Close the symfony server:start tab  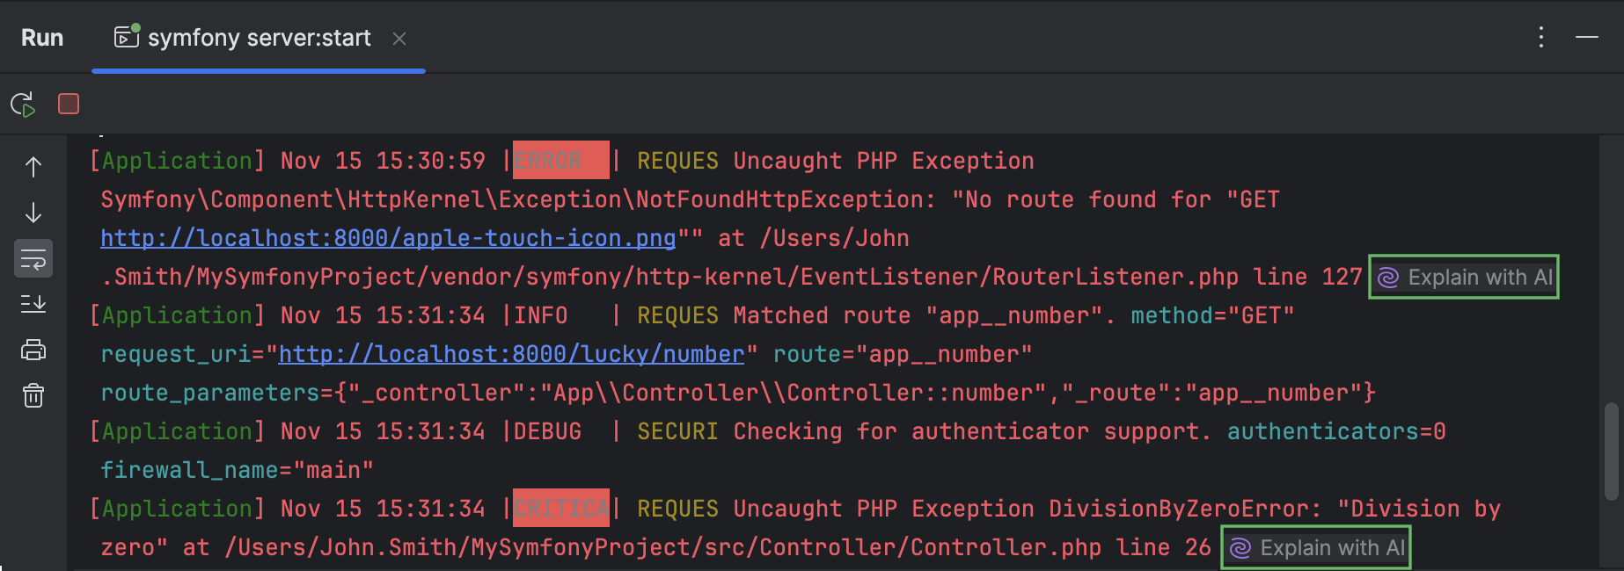coord(399,39)
